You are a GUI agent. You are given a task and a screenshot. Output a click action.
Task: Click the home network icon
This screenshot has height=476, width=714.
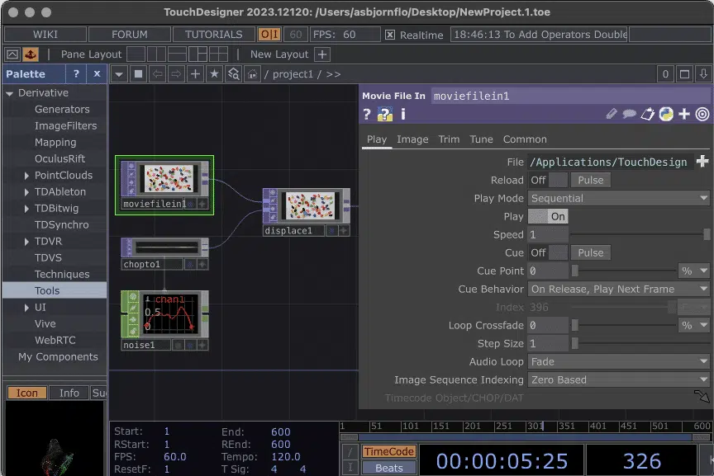[252, 74]
